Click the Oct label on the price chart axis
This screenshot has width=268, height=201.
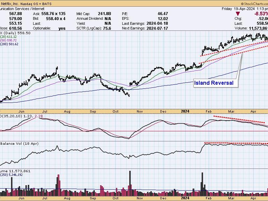click(x=116, y=112)
